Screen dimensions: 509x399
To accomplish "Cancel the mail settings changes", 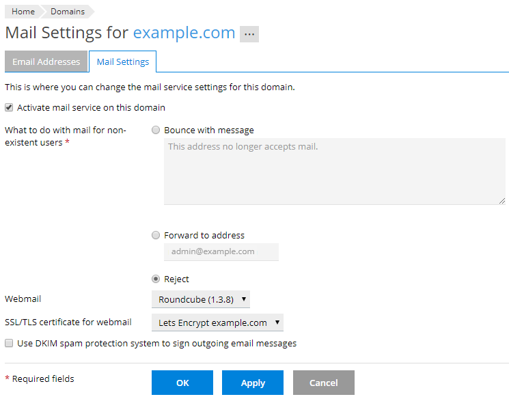I will coord(324,383).
